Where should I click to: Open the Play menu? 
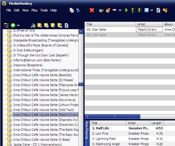pyautogui.click(x=34, y=10)
